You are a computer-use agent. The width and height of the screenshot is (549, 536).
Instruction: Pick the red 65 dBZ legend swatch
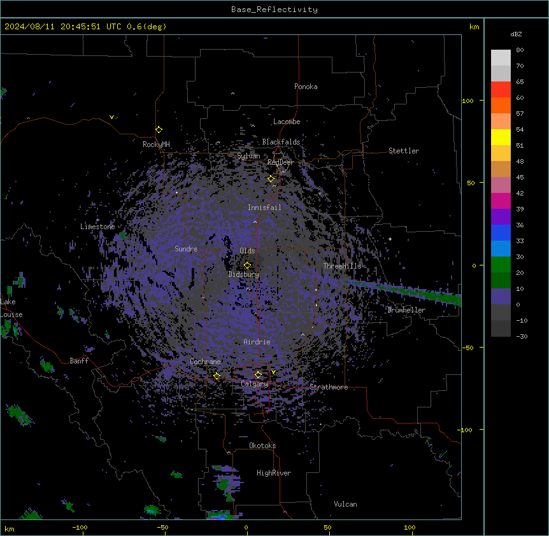tap(501, 89)
